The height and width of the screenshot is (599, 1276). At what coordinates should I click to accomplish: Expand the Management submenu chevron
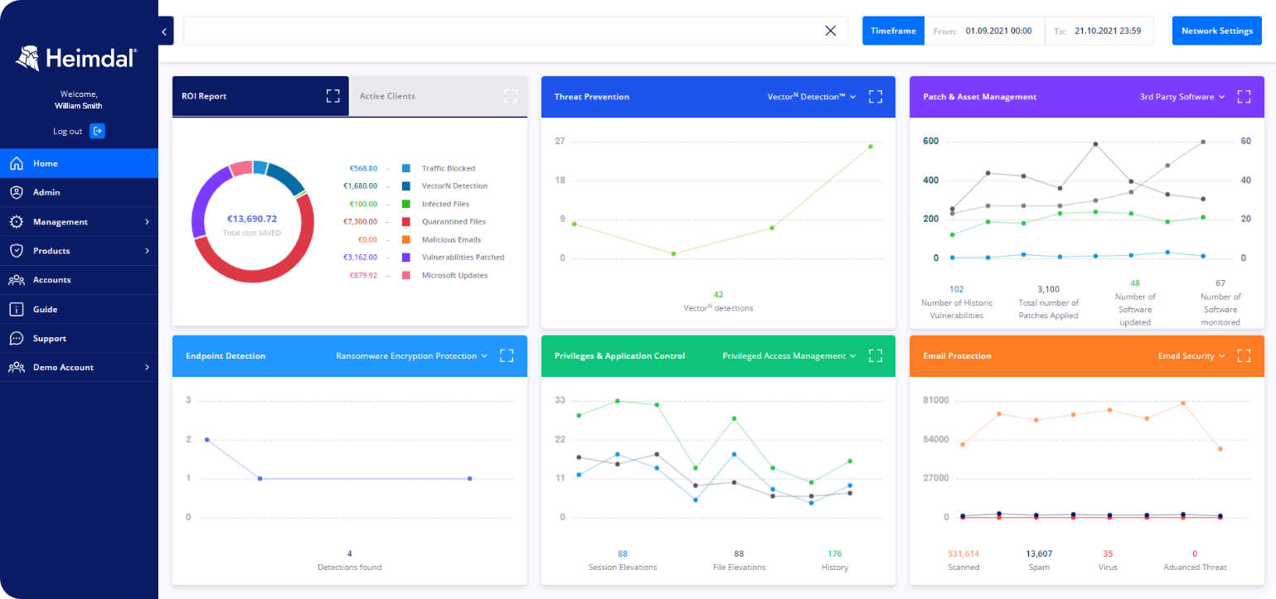(147, 222)
